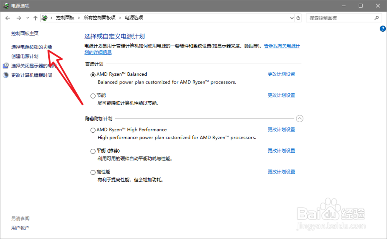Click 首选计划 section label
Viewport: 387px width, 239px height.
(94, 64)
